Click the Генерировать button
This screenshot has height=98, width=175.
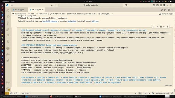coord(19,14)
